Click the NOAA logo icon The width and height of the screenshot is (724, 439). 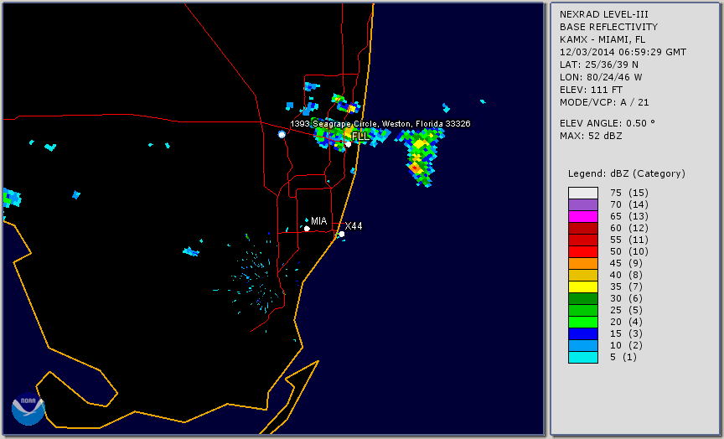pos(28,409)
